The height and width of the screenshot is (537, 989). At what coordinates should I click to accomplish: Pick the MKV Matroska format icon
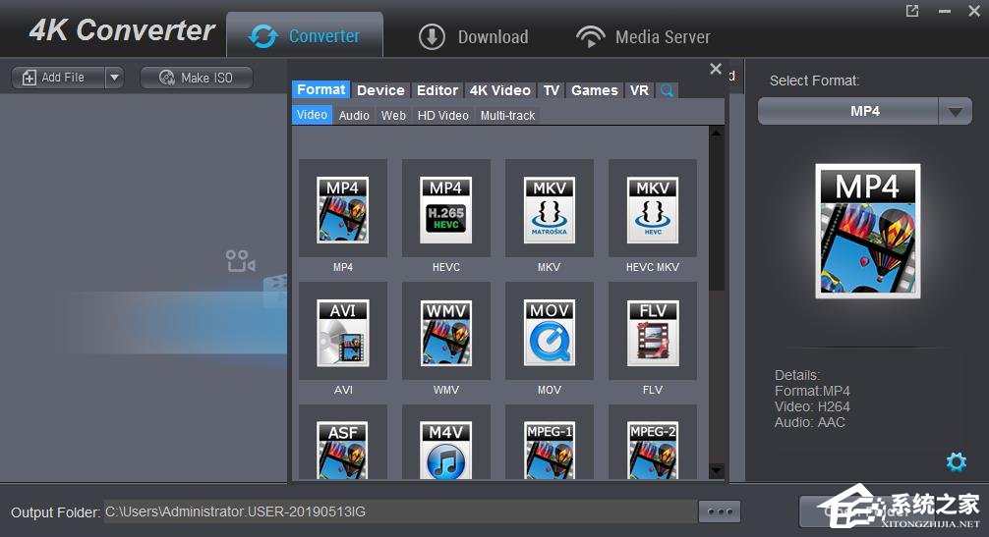[x=549, y=210]
